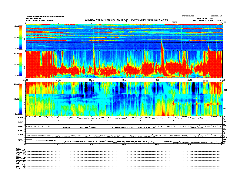Click the topmost dotted line plot below TNR

click(124, 118)
